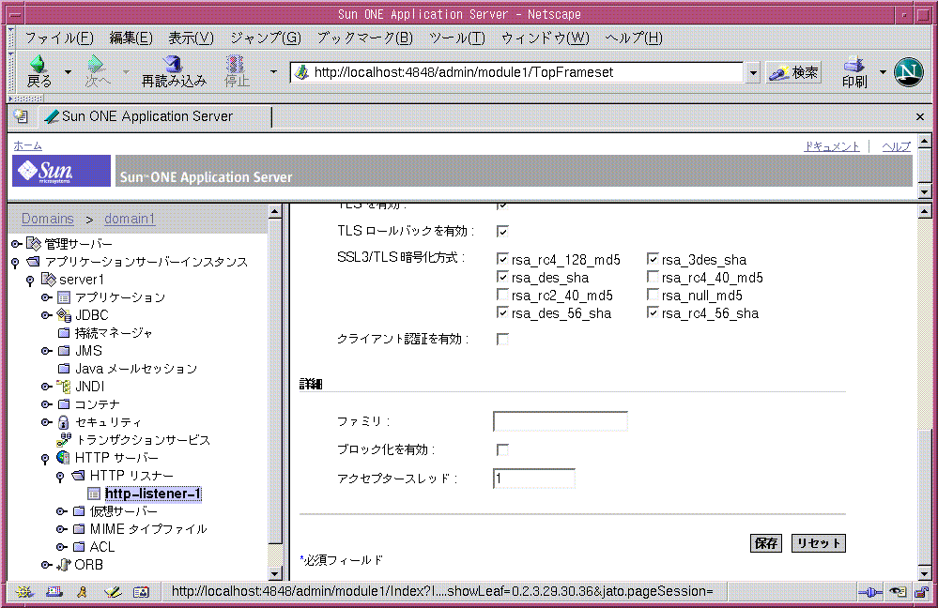Collapse the アプリケーションサーバーインスタンス node
938x608 pixels.
point(16,263)
